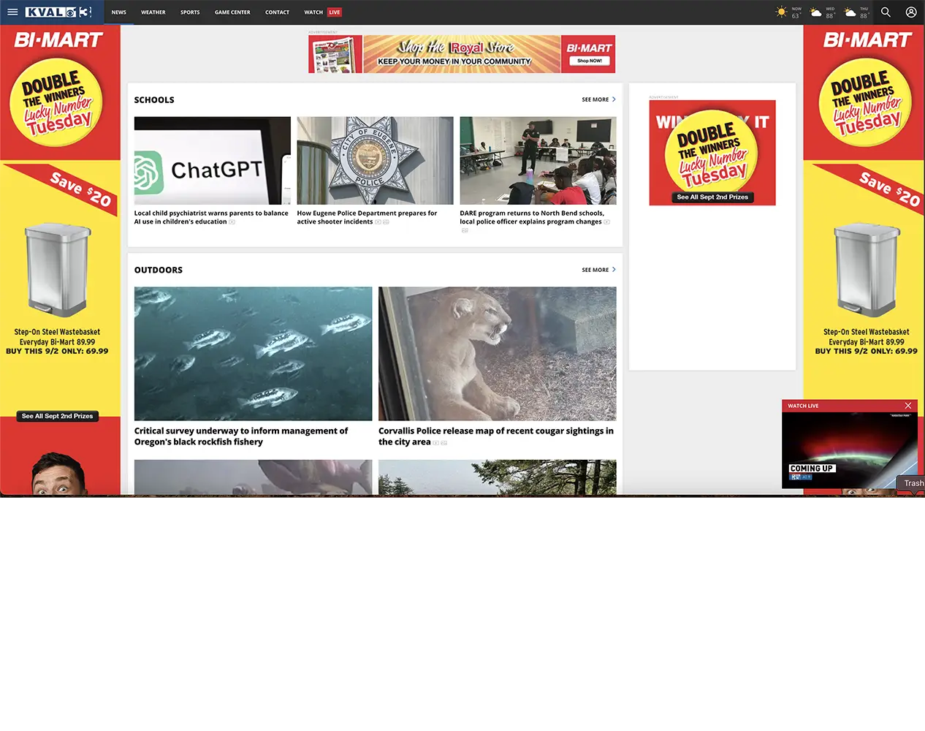The width and height of the screenshot is (925, 731).
Task: Open the Weather menu
Action: coord(153,12)
